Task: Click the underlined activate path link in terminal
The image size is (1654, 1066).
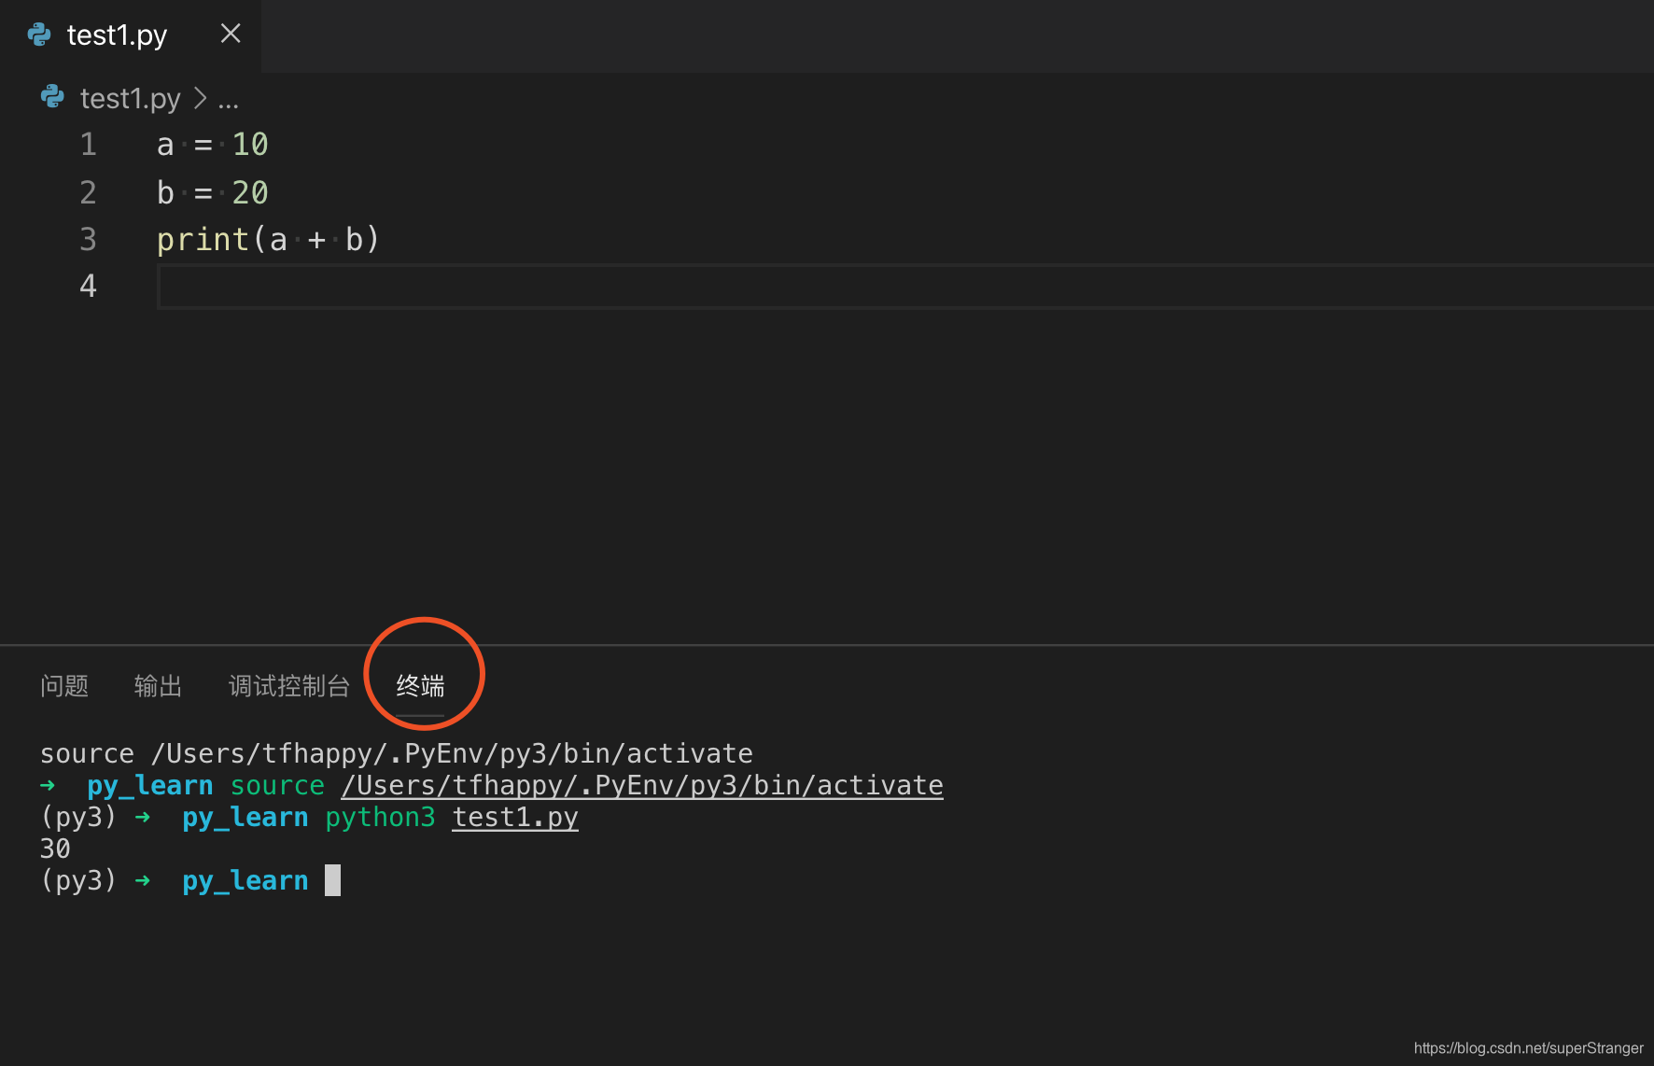Action: point(642,786)
